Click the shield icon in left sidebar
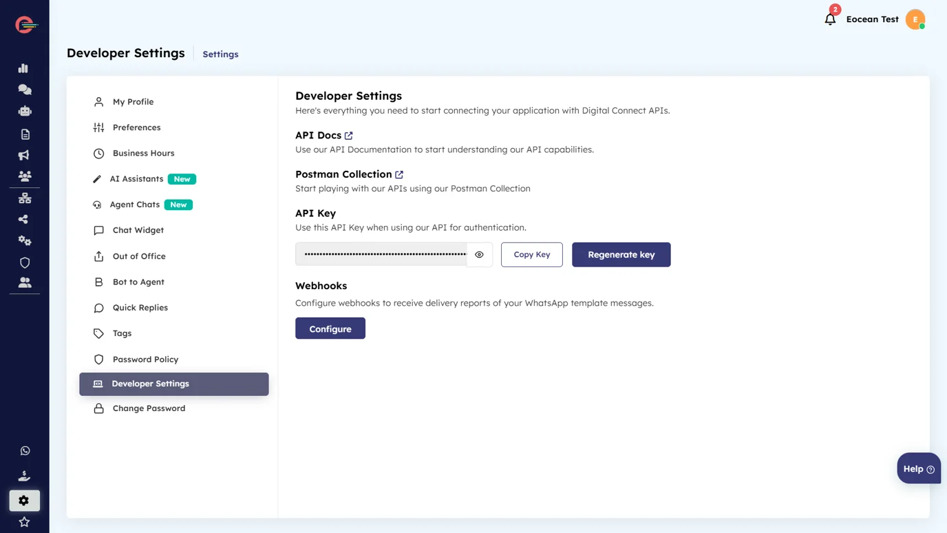The height and width of the screenshot is (533, 947). point(25,262)
